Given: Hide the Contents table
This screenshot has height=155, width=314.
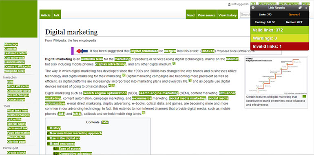Looking at the screenshot, I should tap(104, 122).
